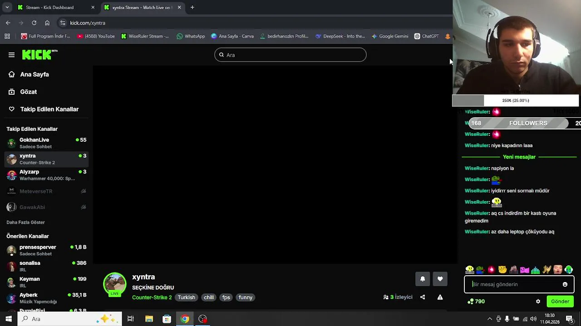Insert the red flame emote

point(491,270)
